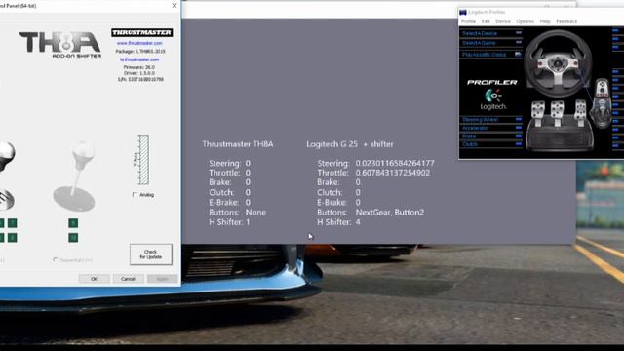The height and width of the screenshot is (351, 624).
Task: Click the greyed Apply button
Action: coord(163,279)
